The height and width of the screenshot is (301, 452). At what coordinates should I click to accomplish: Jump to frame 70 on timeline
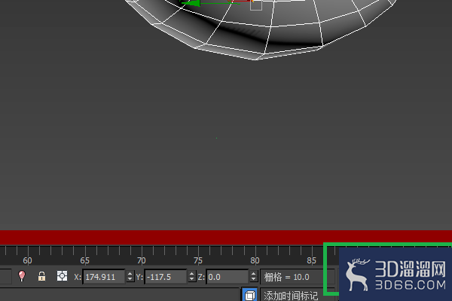(142, 260)
